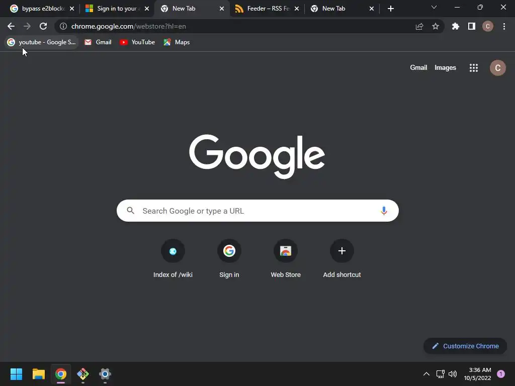Open the YouTube bookmark
Image resolution: width=515 pixels, height=386 pixels.
tap(137, 42)
